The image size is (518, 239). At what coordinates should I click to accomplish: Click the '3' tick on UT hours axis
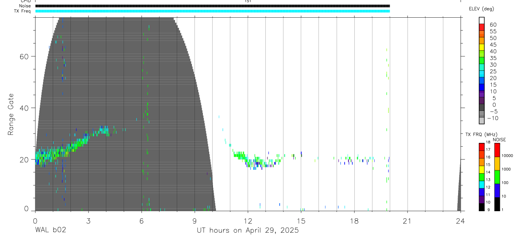[88, 221]
